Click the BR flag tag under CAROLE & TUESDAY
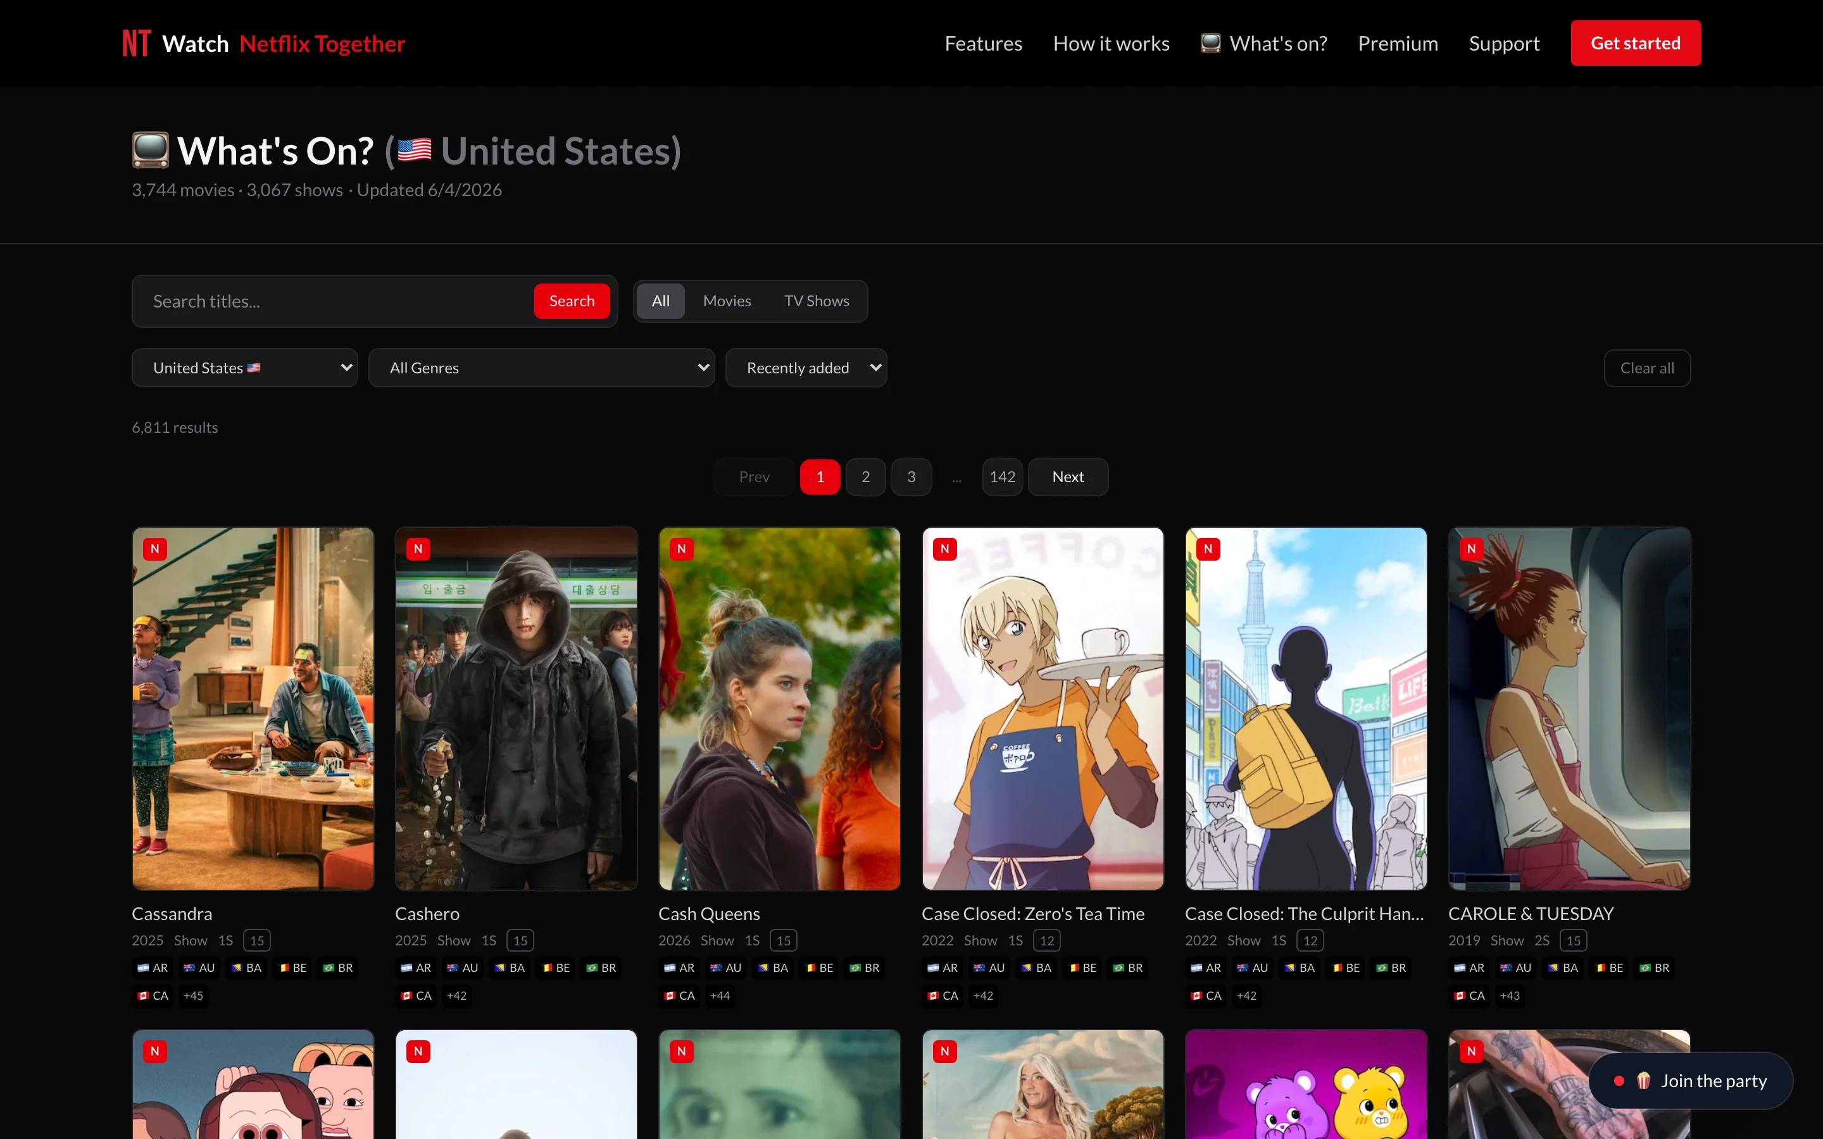 (x=1654, y=968)
